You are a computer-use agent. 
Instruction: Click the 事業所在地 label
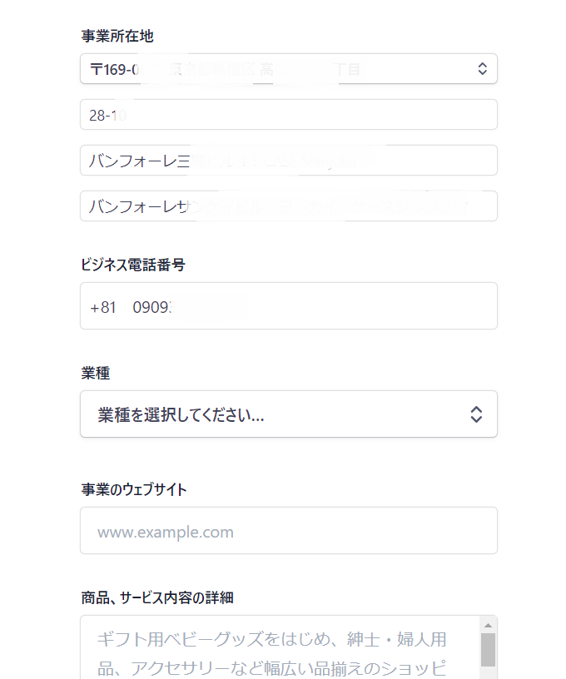point(117,36)
